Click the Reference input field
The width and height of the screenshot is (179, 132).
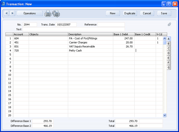coord(111,24)
